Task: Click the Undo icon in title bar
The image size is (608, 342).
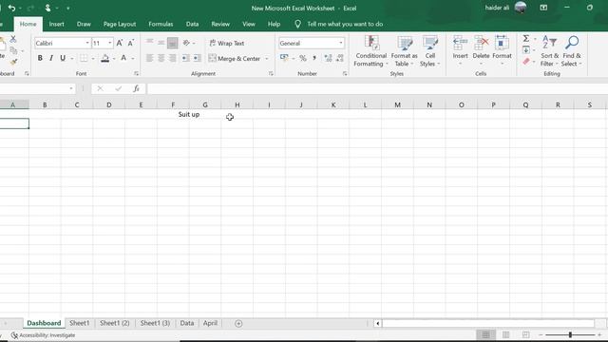Action: (x=11, y=9)
